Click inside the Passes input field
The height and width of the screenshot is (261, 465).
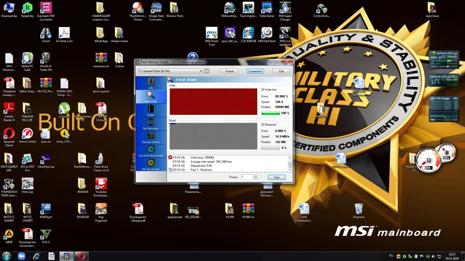[x=247, y=177]
